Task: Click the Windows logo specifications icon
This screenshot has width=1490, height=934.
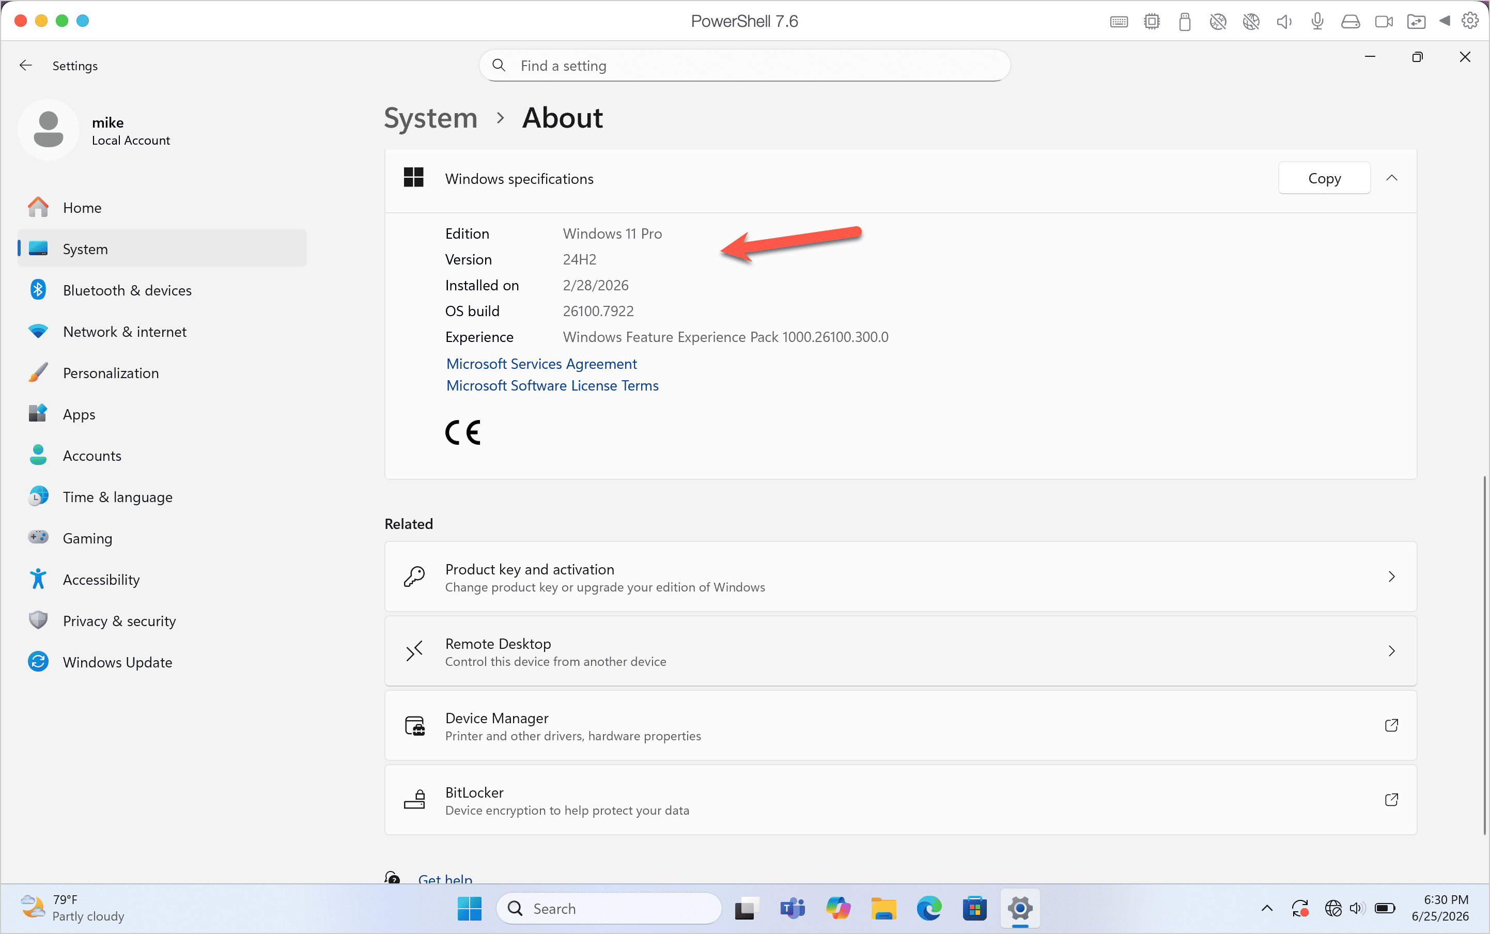Action: coord(413,178)
